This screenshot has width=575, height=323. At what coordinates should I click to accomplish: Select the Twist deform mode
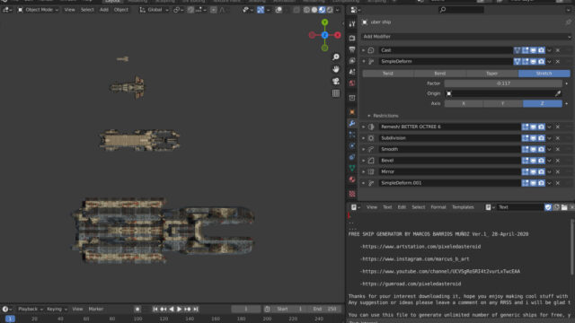coord(388,74)
